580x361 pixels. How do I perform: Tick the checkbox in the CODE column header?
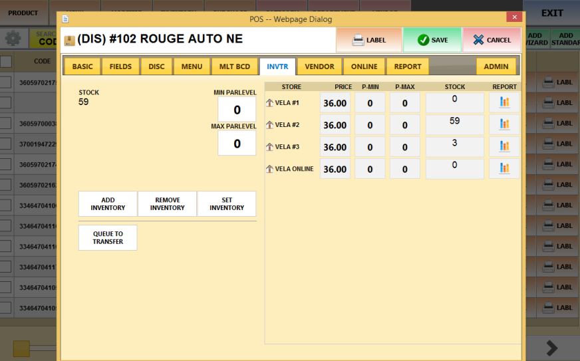tap(5, 62)
